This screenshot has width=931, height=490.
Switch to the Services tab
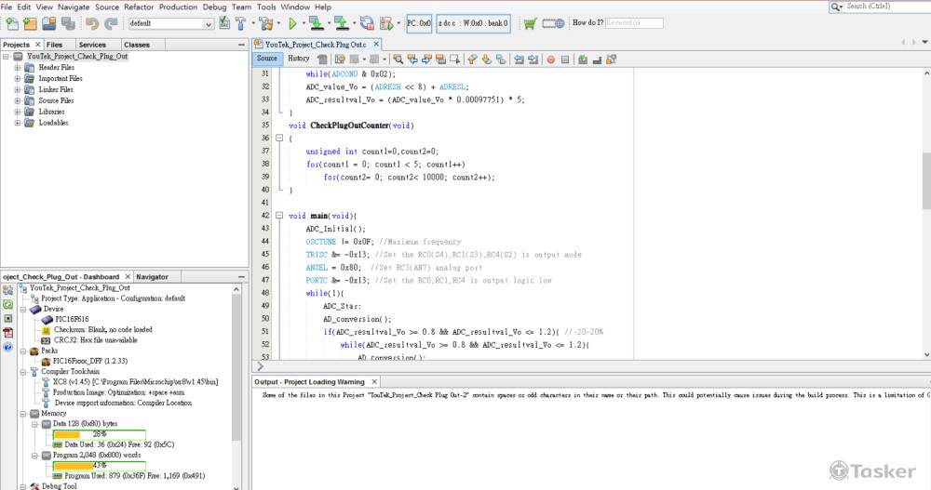click(92, 45)
